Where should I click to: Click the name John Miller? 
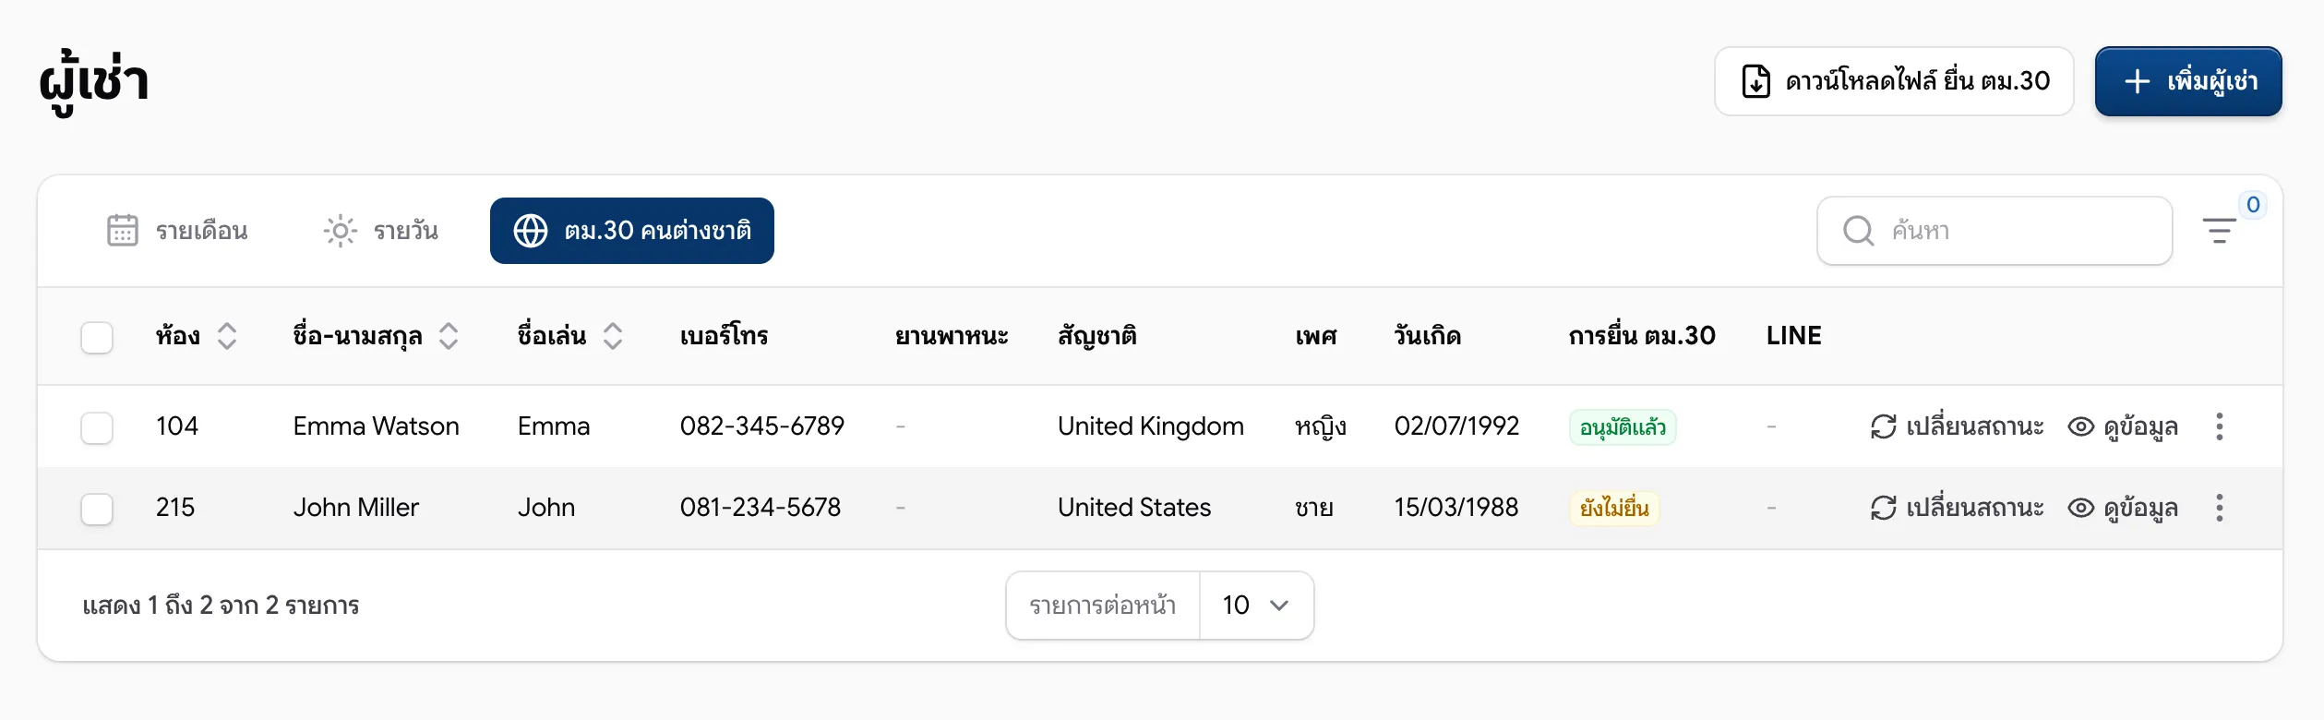[356, 508]
